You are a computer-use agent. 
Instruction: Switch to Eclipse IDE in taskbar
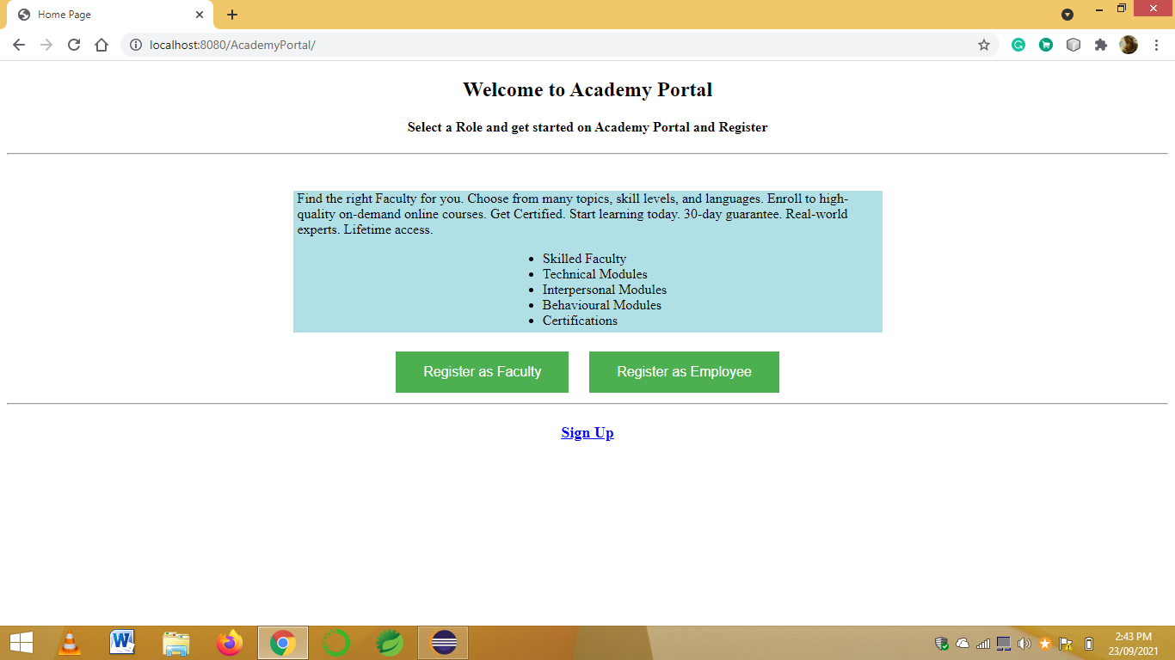[x=443, y=643]
